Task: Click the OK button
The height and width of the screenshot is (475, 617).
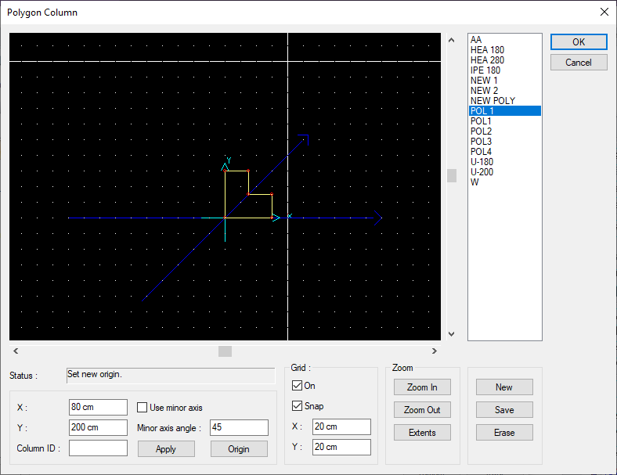Action: pyautogui.click(x=578, y=42)
